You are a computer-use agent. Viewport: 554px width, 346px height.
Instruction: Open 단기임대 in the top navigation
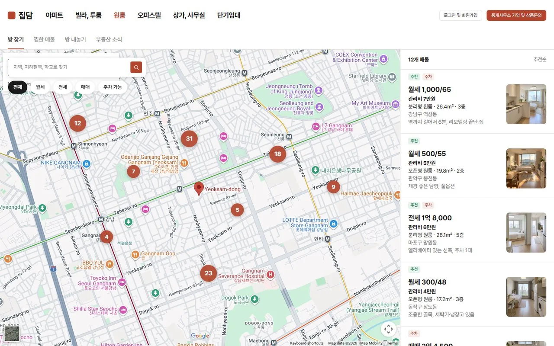(229, 16)
